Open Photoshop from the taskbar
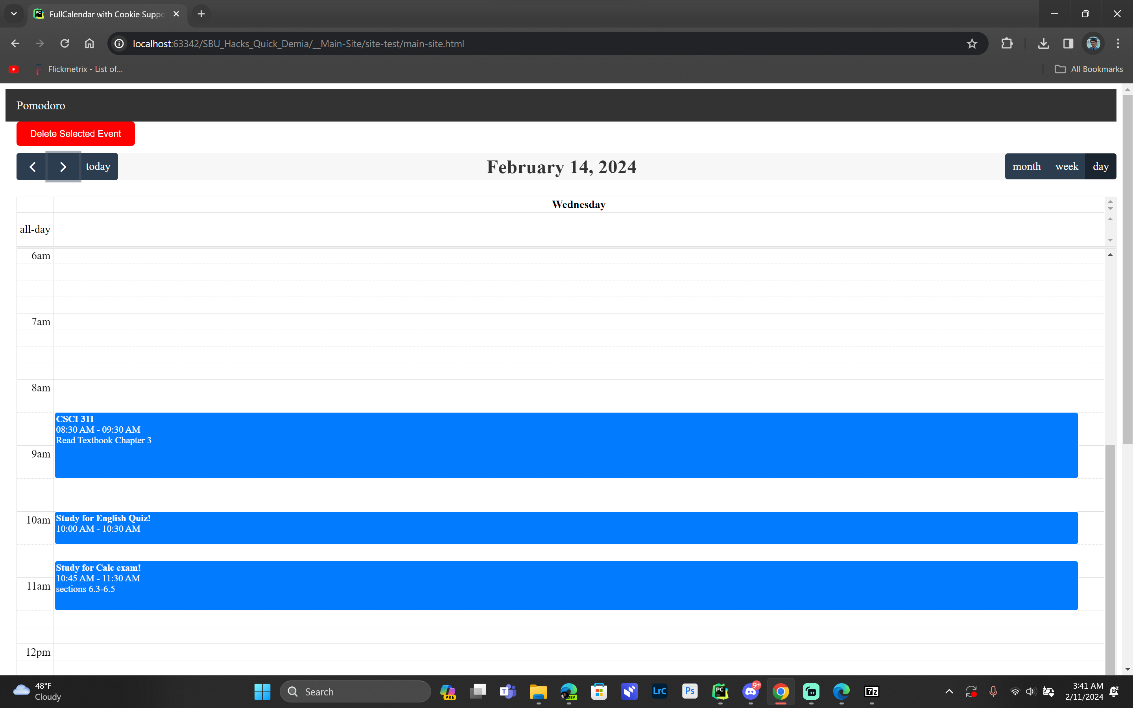Screen dimensions: 1133x708 point(690,691)
